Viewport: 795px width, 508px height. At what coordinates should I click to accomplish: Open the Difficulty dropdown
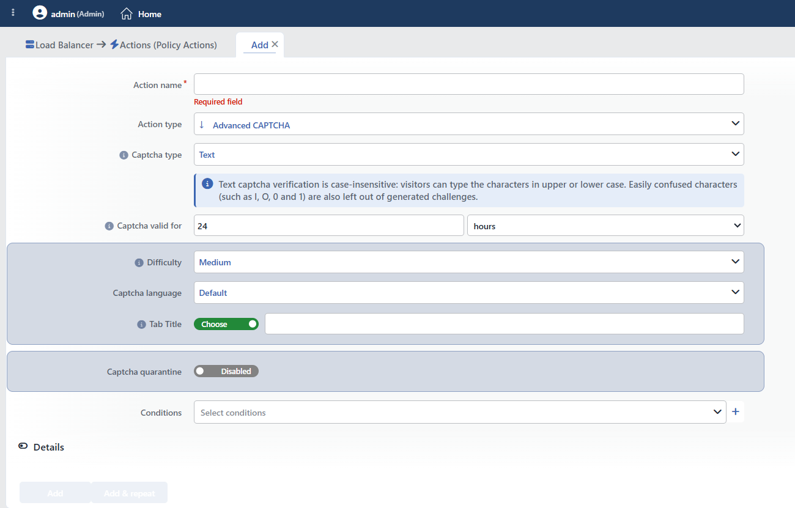coord(469,262)
